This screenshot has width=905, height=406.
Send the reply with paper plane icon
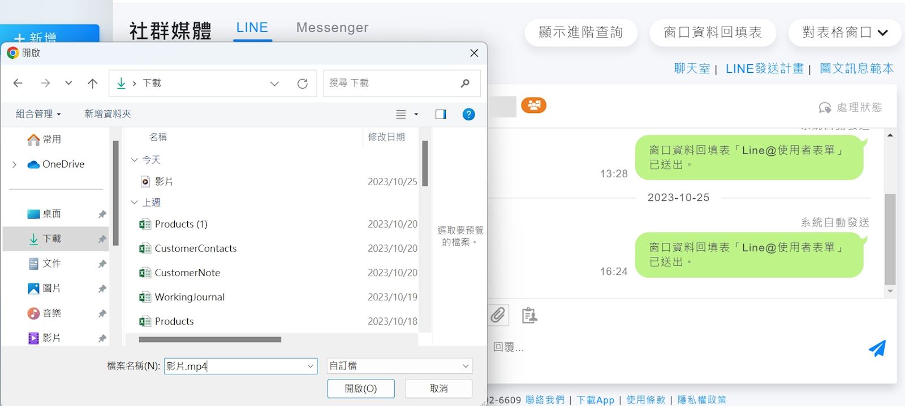coord(877,348)
